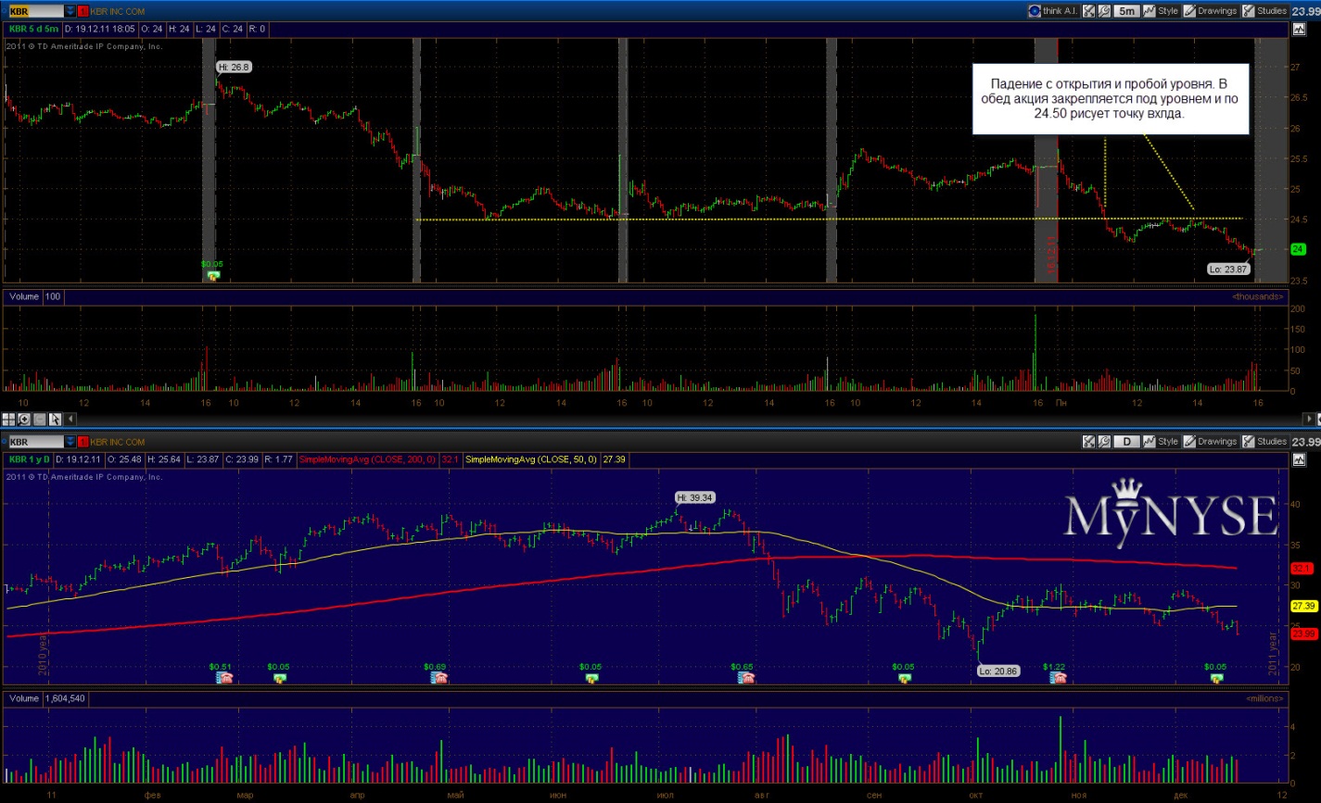The width and height of the screenshot is (1321, 803).
Task: Expand the symbol dropdown arrow in lower chart
Action: [70, 442]
